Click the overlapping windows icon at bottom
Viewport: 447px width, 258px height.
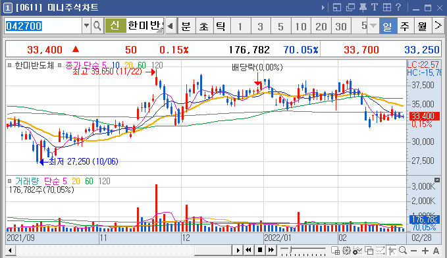(x=369, y=251)
